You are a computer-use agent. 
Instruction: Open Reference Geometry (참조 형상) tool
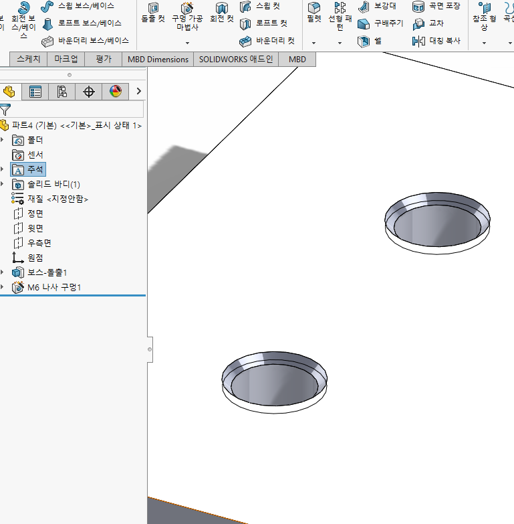(x=485, y=17)
